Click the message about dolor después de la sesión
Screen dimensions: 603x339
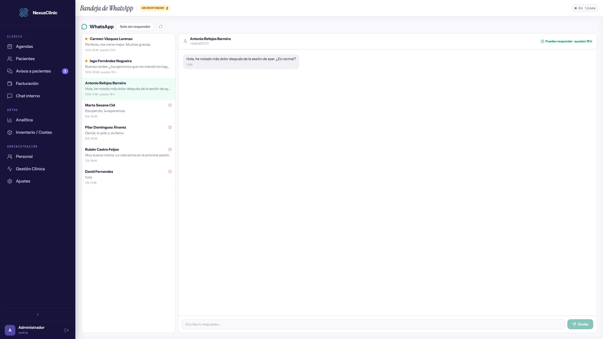click(241, 62)
